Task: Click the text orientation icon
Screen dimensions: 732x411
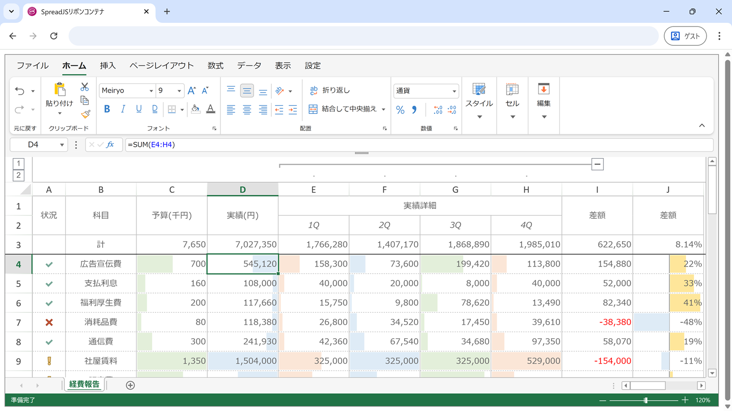Action: pos(279,91)
